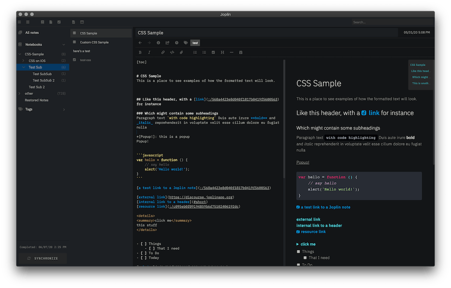The height and width of the screenshot is (288, 451).
Task: Apply bold formatting with the B icon
Action: 140,52
